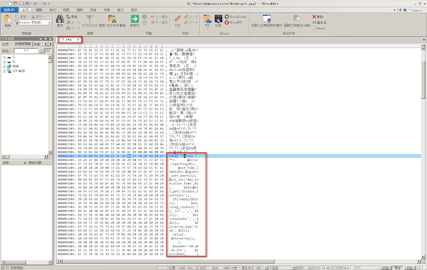Click the Next Change red right arrow

(159, 22)
